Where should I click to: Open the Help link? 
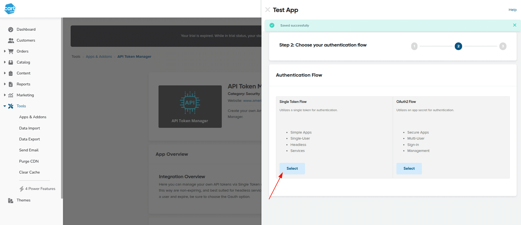click(x=513, y=10)
